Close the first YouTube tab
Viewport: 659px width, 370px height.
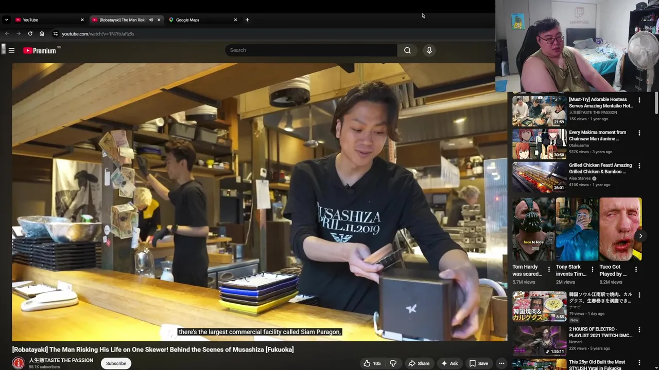coord(82,20)
